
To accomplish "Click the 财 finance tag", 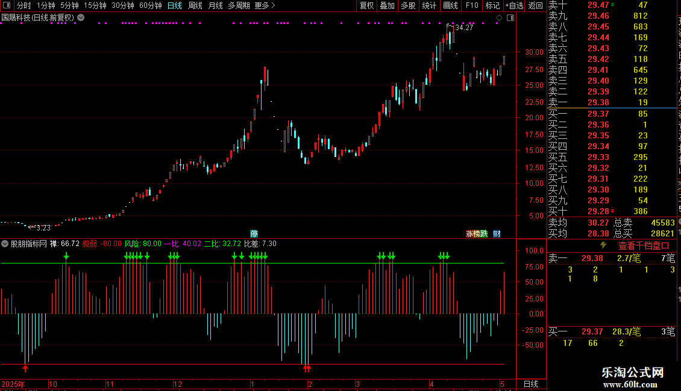I will pos(497,233).
